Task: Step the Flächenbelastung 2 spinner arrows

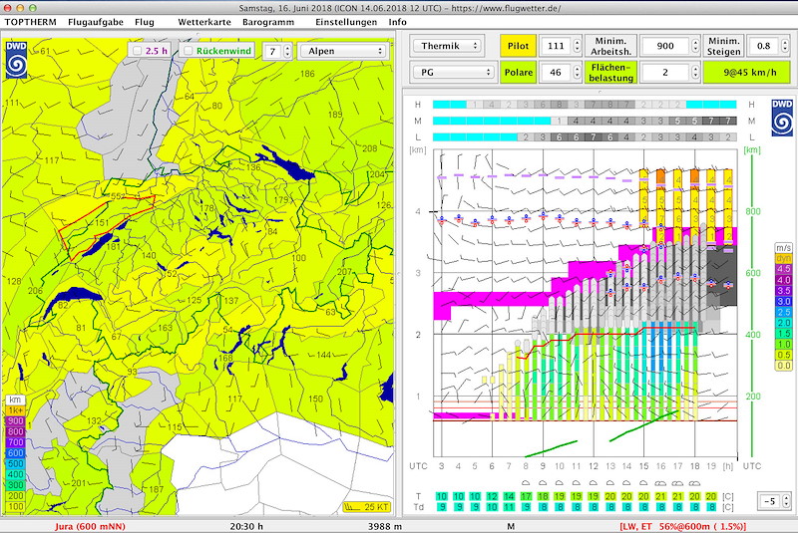Action: point(695,72)
